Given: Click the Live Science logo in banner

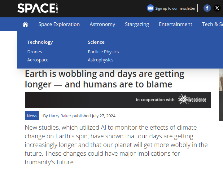Looking at the screenshot, I should click(192, 100).
